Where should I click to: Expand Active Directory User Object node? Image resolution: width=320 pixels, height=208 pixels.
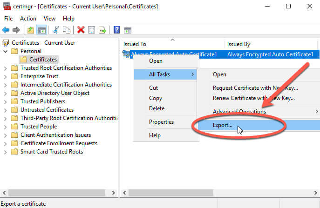pyautogui.click(x=6, y=93)
